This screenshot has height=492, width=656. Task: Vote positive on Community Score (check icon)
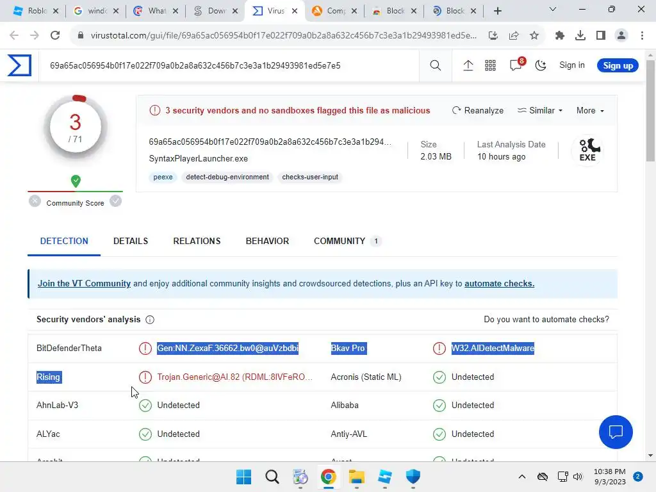pos(115,201)
